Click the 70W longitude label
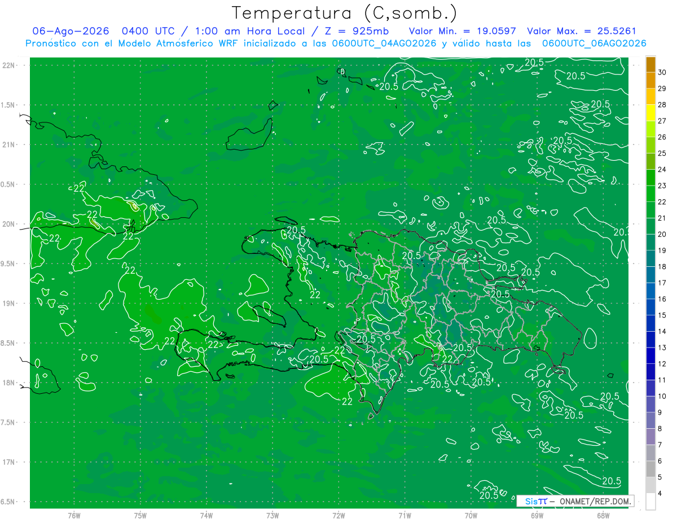This screenshot has height=523, width=677. 471,515
